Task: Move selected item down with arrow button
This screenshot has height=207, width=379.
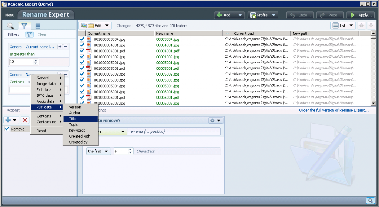Action: 370,26
